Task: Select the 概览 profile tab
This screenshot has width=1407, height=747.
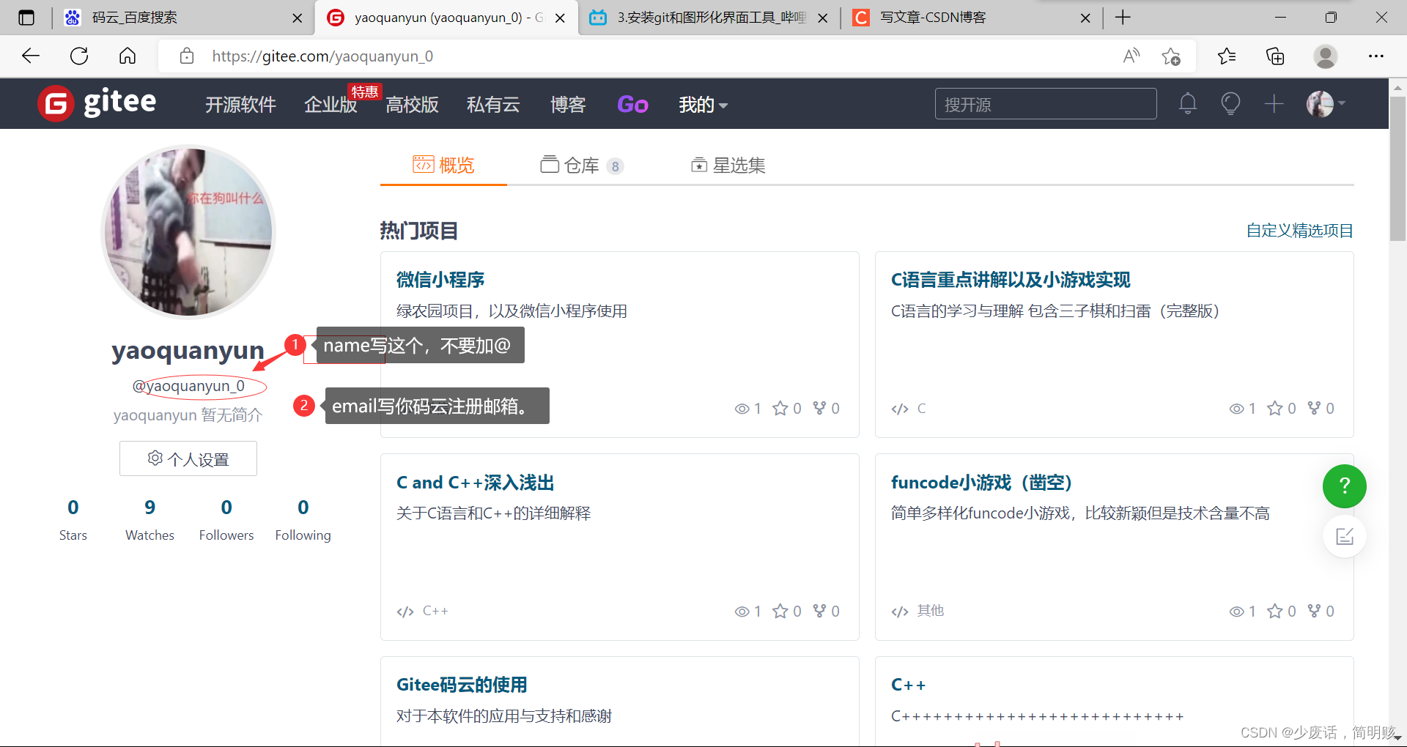Action: coord(443,166)
